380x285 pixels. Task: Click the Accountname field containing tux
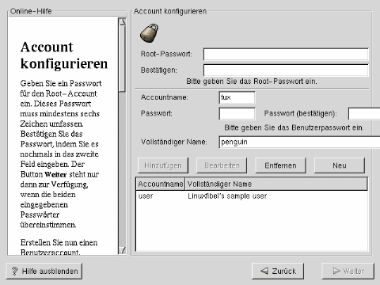[x=237, y=97]
